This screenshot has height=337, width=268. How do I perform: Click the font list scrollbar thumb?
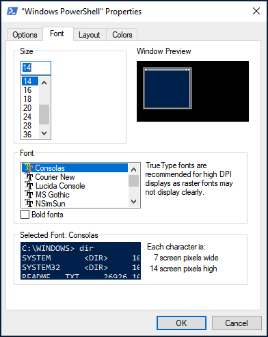click(134, 181)
